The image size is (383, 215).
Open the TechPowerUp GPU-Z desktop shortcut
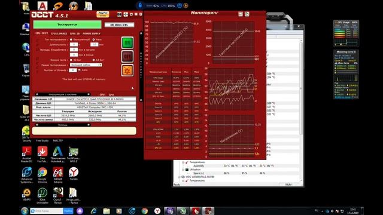74,154
